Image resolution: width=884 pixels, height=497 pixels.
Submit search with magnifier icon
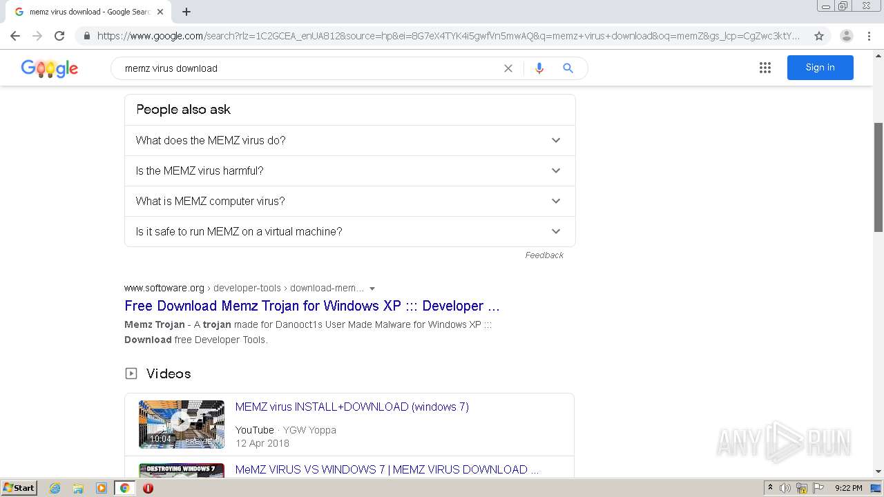(x=568, y=68)
